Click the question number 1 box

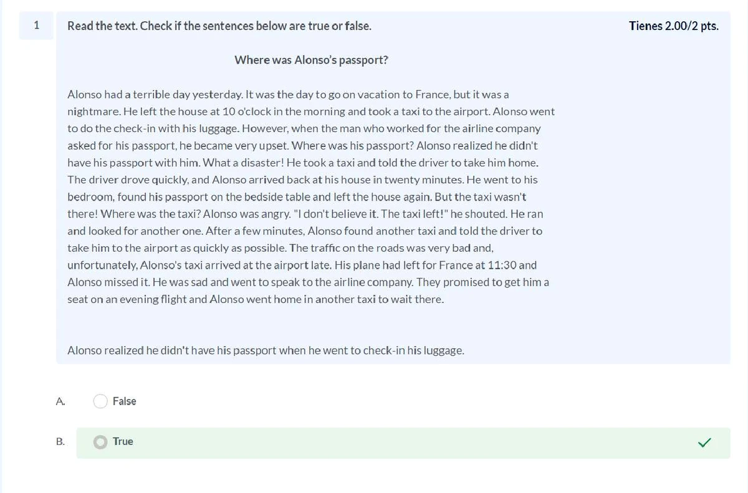(x=36, y=26)
